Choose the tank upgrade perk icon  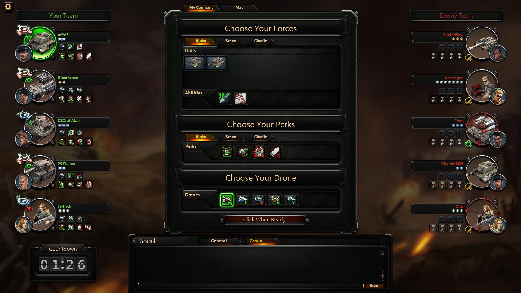point(243,152)
